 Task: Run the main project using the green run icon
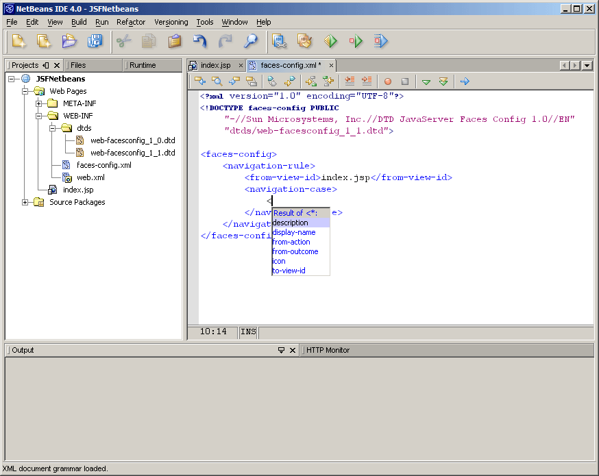pyautogui.click(x=330, y=41)
